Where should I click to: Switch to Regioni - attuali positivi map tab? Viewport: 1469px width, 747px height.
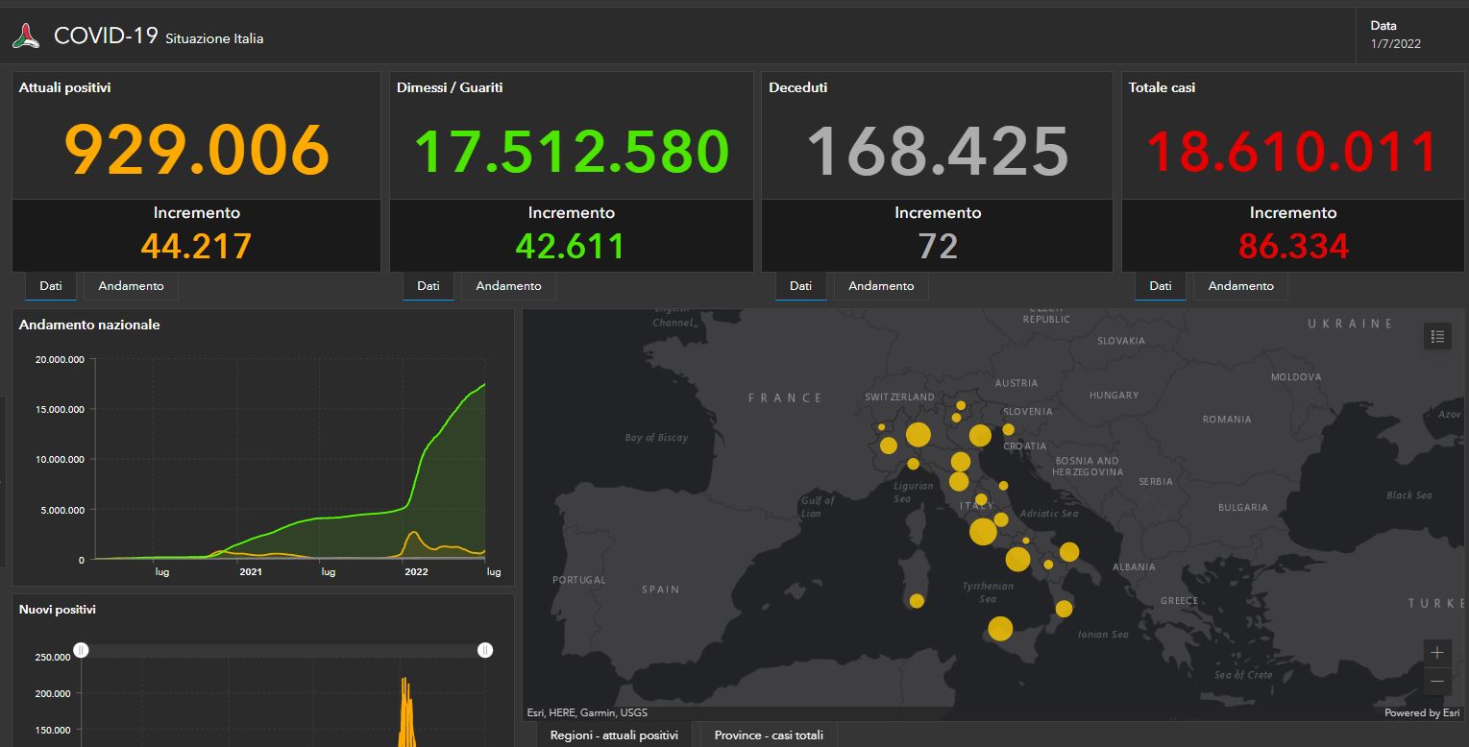pyautogui.click(x=614, y=735)
